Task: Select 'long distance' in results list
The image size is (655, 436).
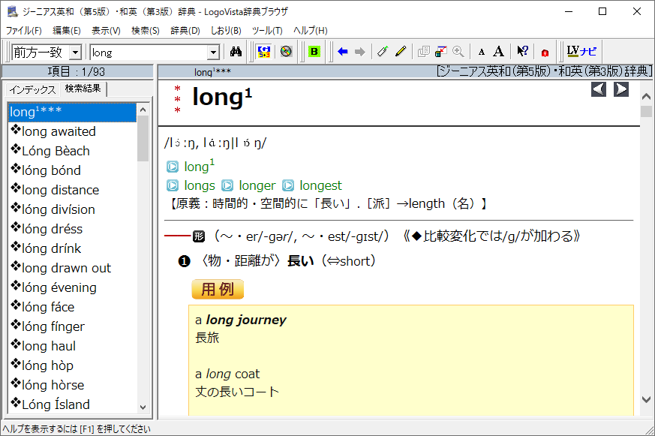Action: (60, 190)
